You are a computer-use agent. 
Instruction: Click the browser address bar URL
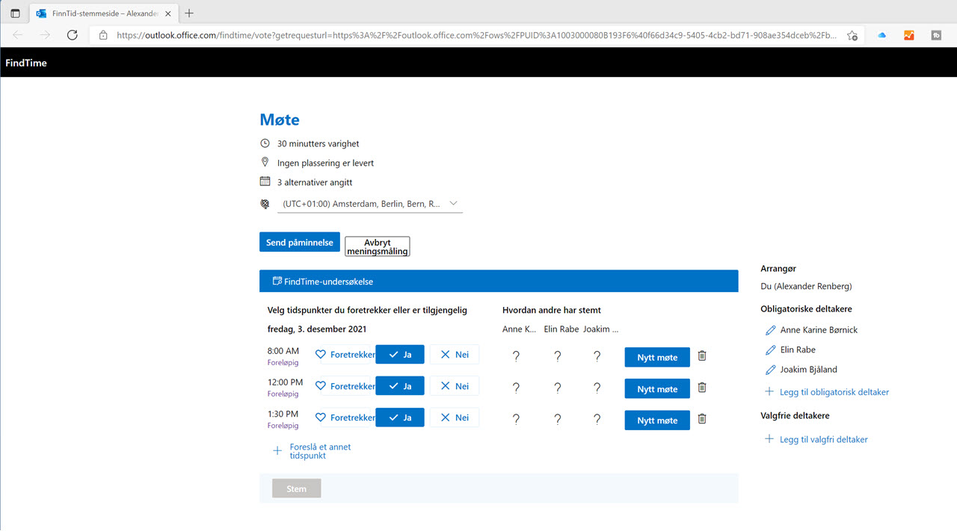[477, 35]
